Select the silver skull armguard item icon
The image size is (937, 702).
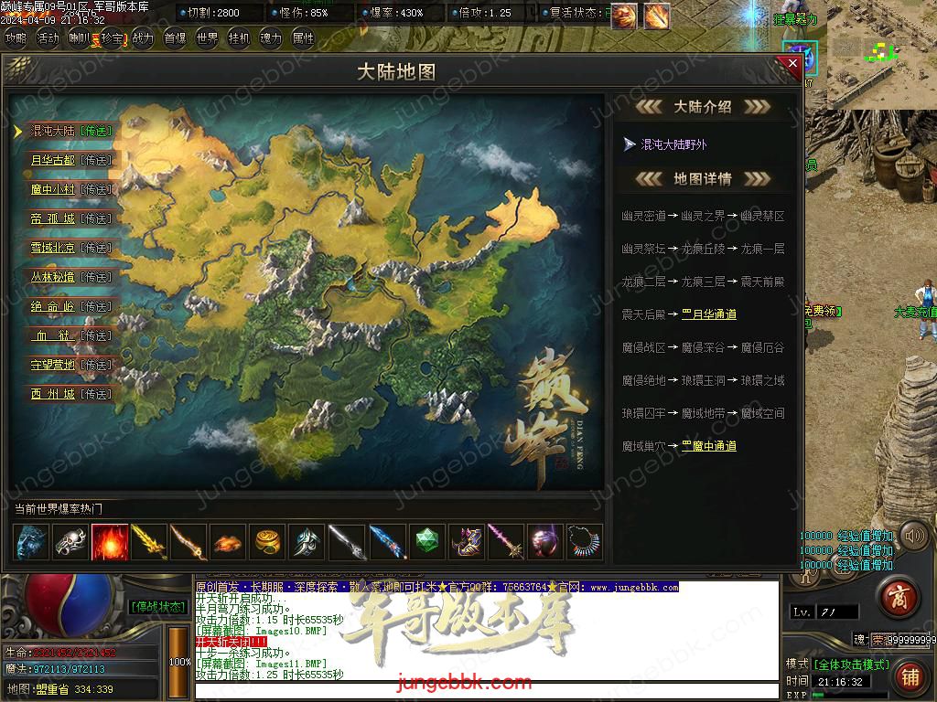tap(70, 542)
